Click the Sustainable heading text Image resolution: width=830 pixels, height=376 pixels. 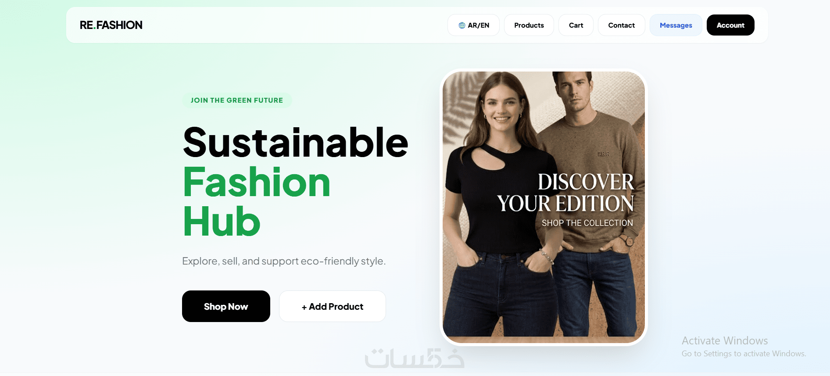pos(296,142)
